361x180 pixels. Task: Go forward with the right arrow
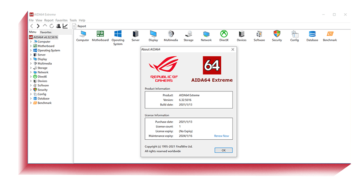[x=38, y=26]
